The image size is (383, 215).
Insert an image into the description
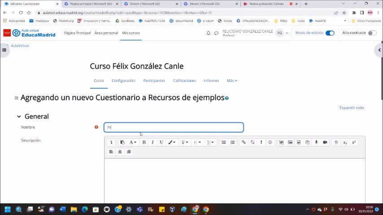[x=290, y=142]
